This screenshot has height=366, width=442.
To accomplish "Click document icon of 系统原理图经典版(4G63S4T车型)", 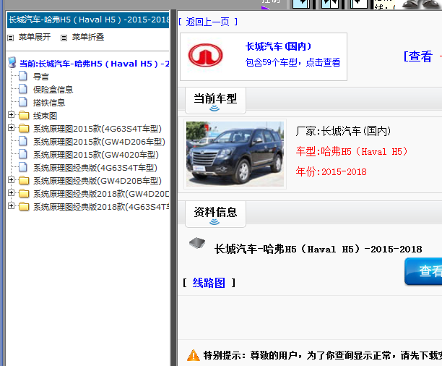I will (23, 167).
